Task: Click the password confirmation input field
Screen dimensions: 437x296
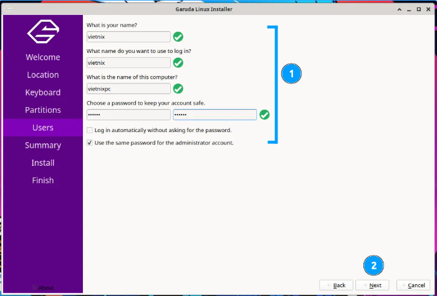Action: pyautogui.click(x=215, y=115)
